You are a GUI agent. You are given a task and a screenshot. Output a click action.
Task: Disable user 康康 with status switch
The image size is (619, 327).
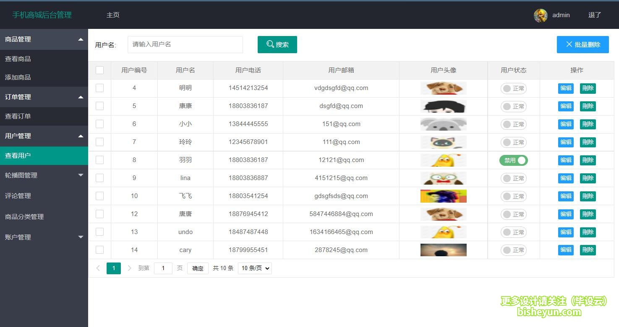click(513, 106)
